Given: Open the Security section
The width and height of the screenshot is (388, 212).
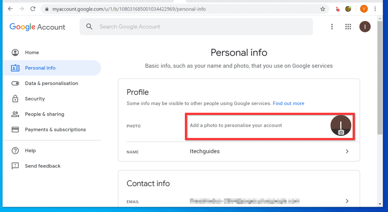Looking at the screenshot, I should [35, 99].
